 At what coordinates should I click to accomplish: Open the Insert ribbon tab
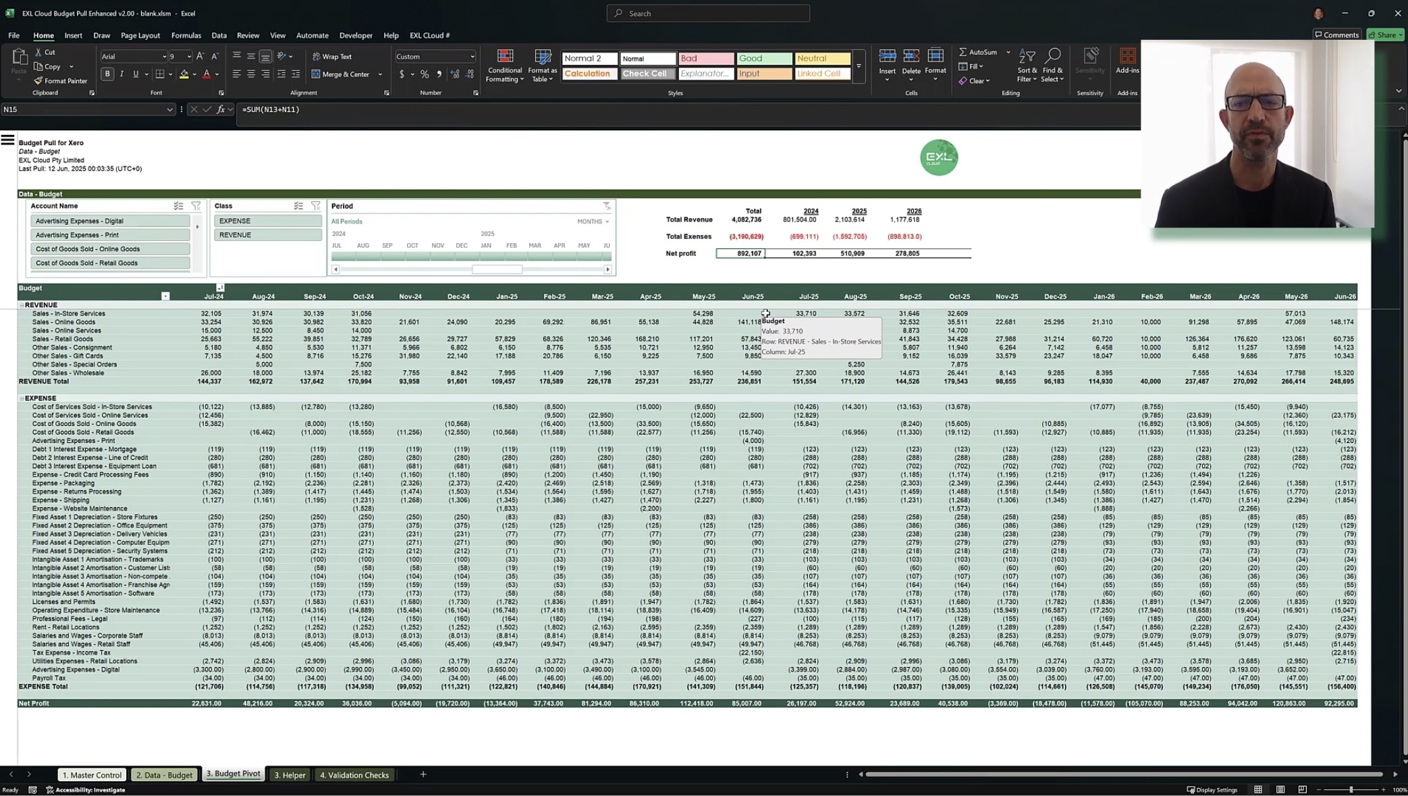[x=73, y=35]
